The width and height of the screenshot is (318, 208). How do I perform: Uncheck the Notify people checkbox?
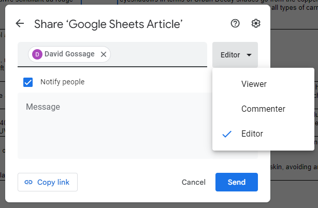click(28, 82)
